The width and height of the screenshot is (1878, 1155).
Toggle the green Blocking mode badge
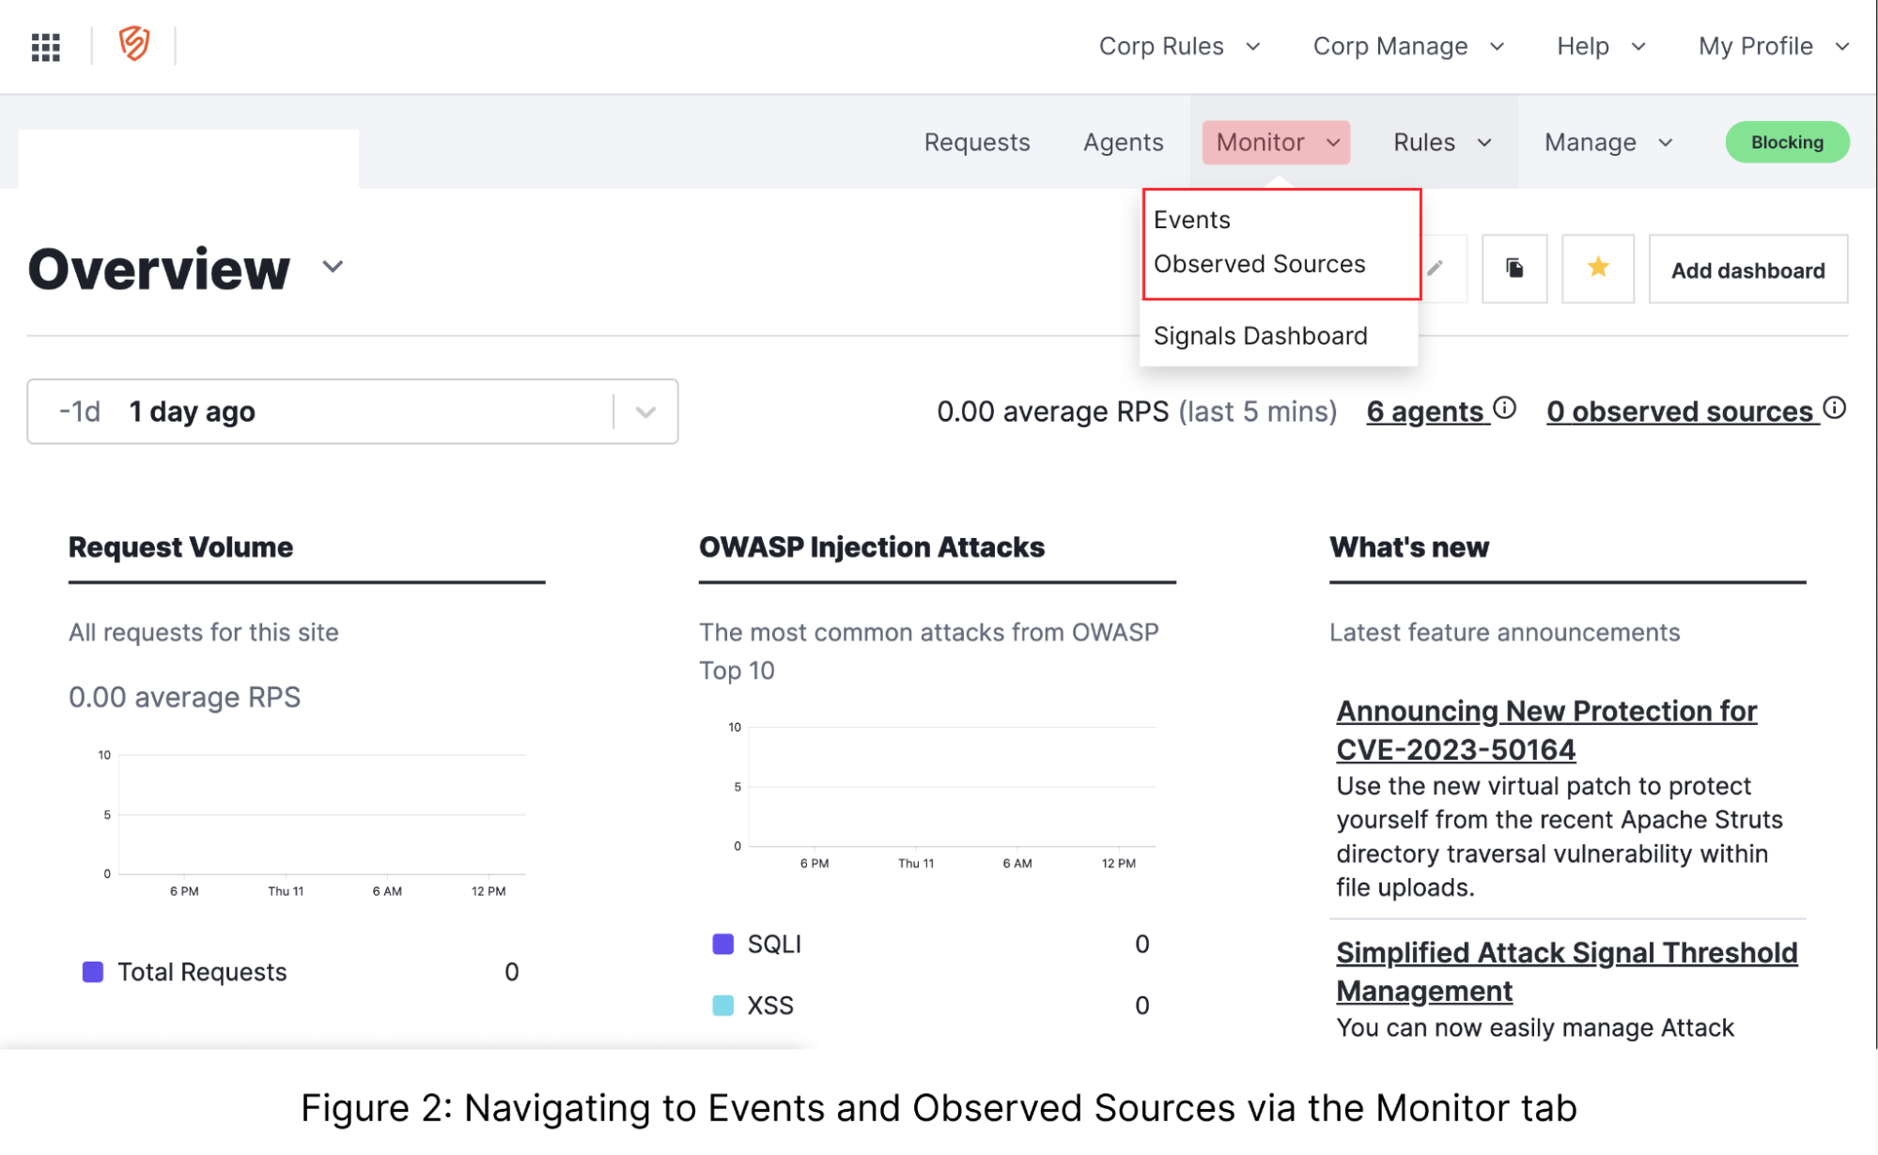1786,143
